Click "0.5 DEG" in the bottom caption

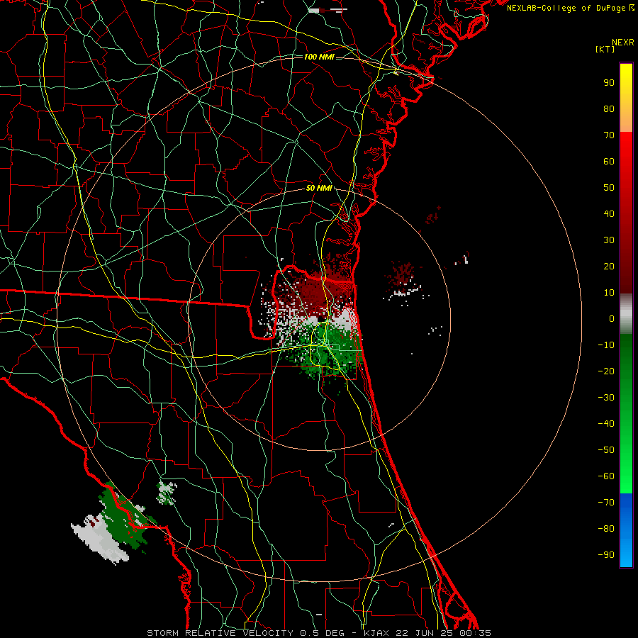coord(322,633)
